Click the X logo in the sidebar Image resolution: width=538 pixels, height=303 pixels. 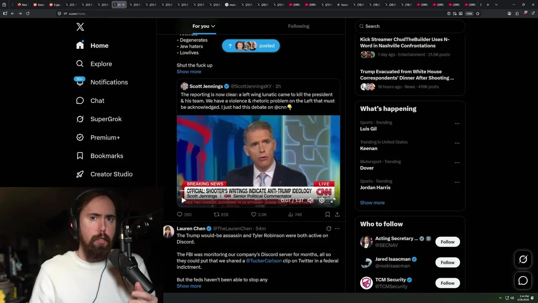[x=80, y=27]
